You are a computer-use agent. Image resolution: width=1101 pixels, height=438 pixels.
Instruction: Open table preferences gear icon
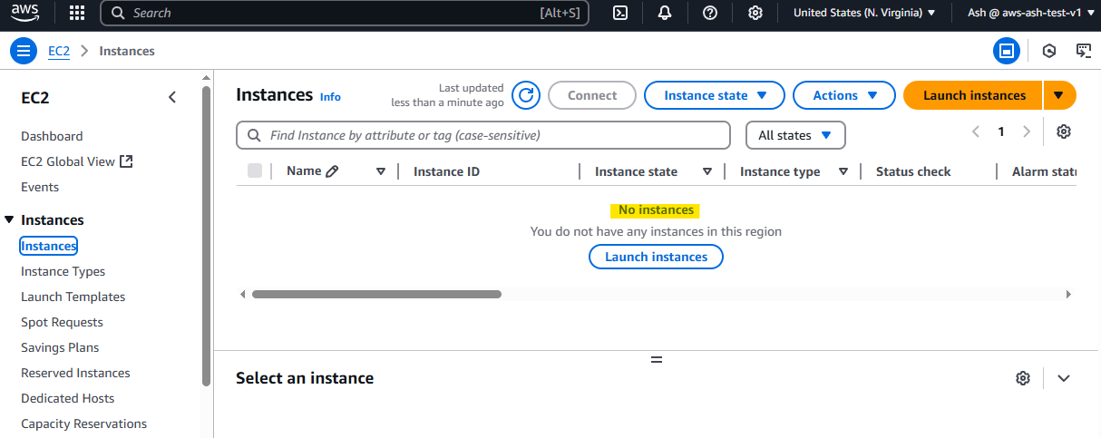(x=1064, y=131)
